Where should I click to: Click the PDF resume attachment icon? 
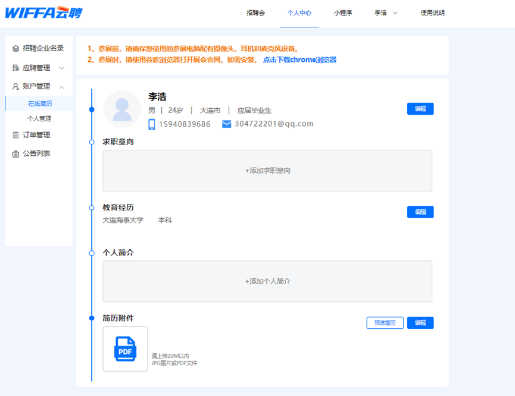(125, 348)
